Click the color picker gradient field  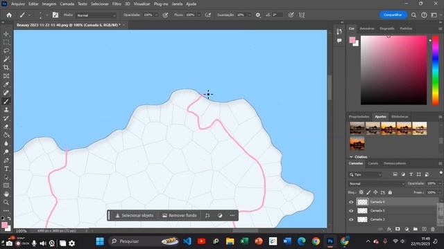393,71
